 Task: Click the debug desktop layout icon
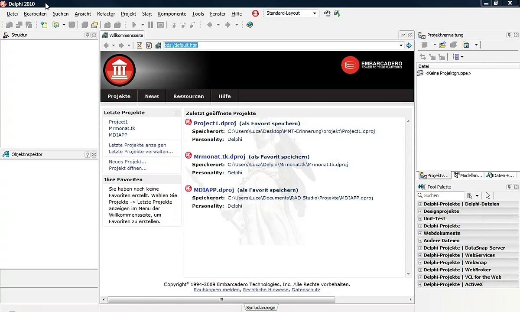pyautogui.click(x=337, y=13)
